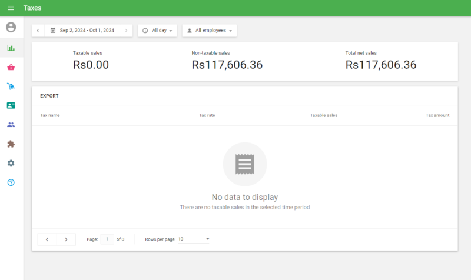Go to next table page
The height and width of the screenshot is (280, 471).
(66, 239)
